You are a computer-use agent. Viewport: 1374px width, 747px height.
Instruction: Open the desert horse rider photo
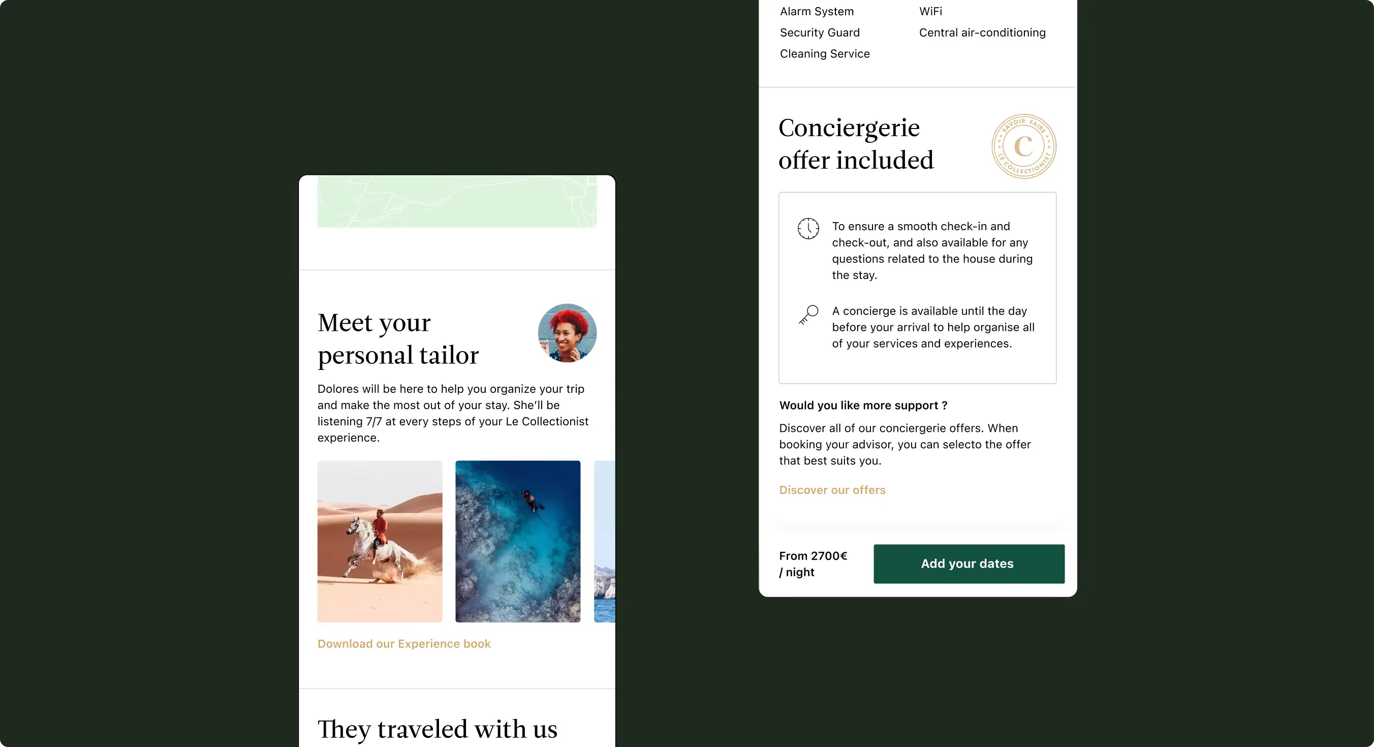pyautogui.click(x=380, y=541)
